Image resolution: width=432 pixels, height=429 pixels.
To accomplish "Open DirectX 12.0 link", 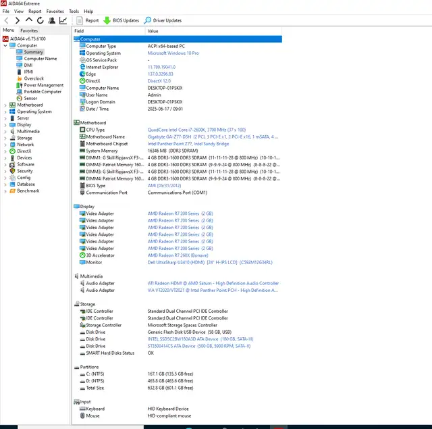I will point(159,81).
